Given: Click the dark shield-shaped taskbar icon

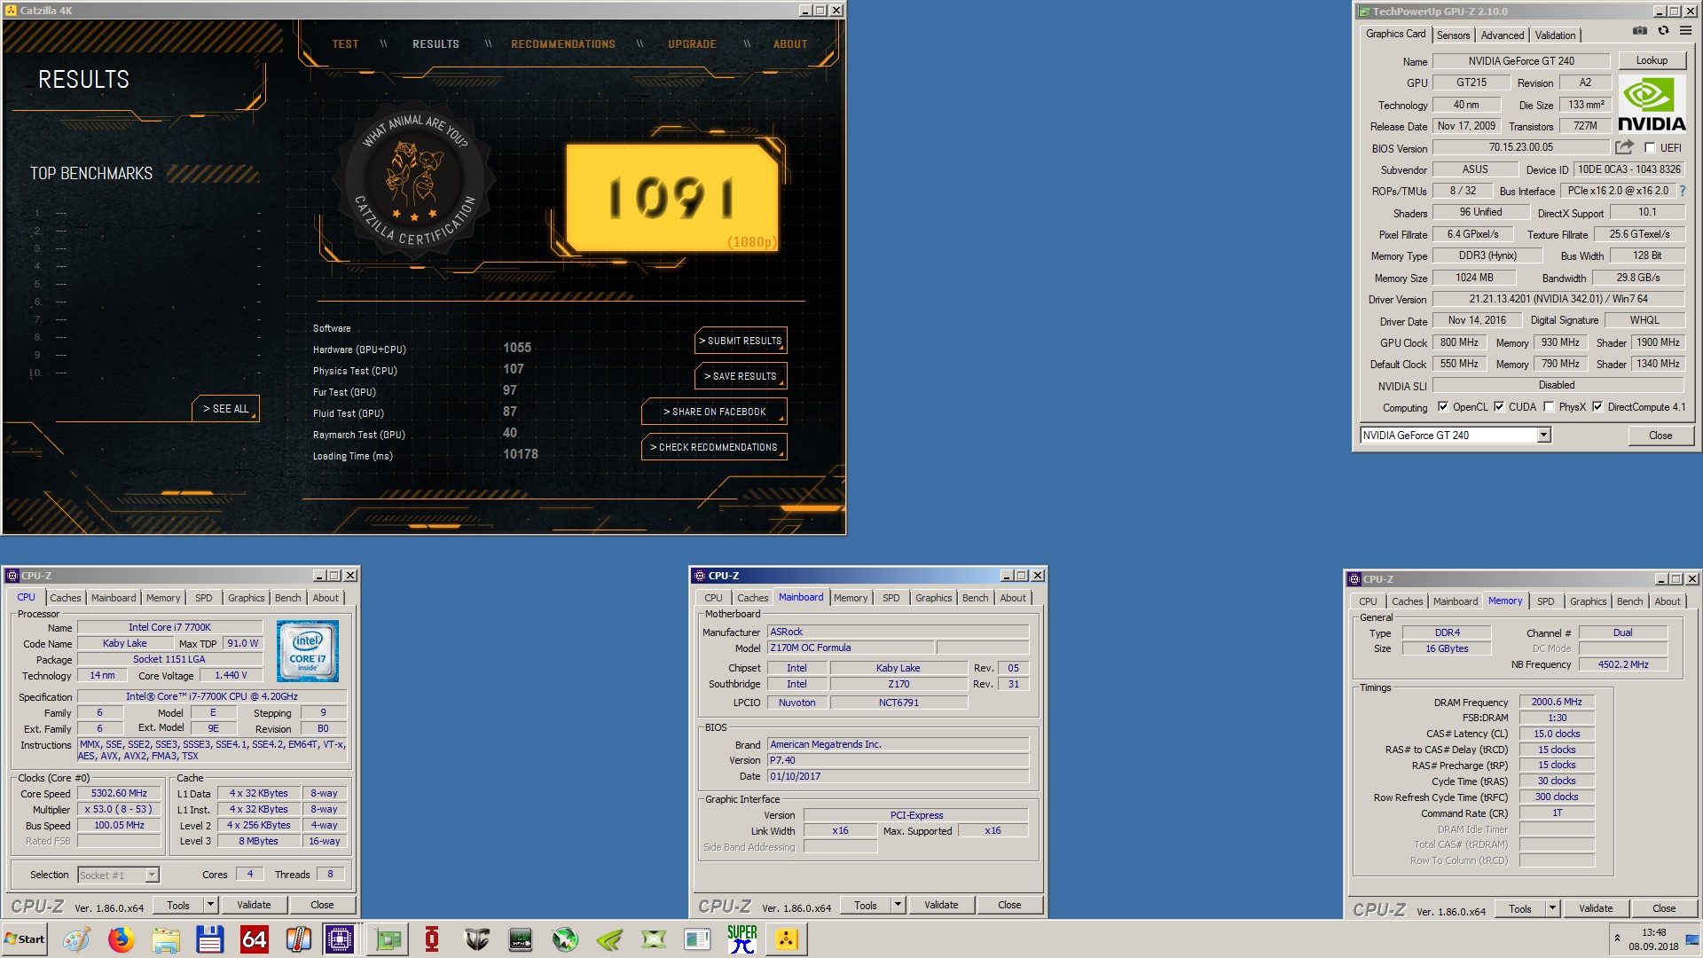Looking at the screenshot, I should pos(476,939).
